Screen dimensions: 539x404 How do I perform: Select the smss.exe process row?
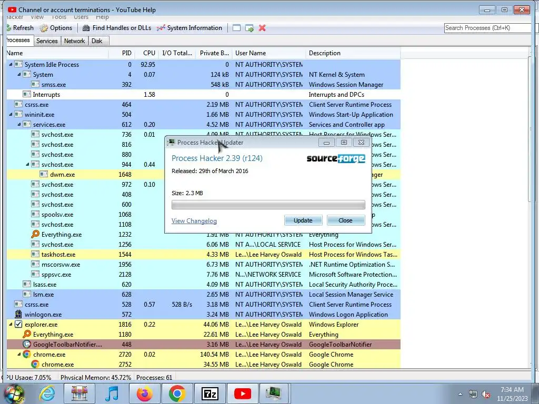(x=204, y=85)
